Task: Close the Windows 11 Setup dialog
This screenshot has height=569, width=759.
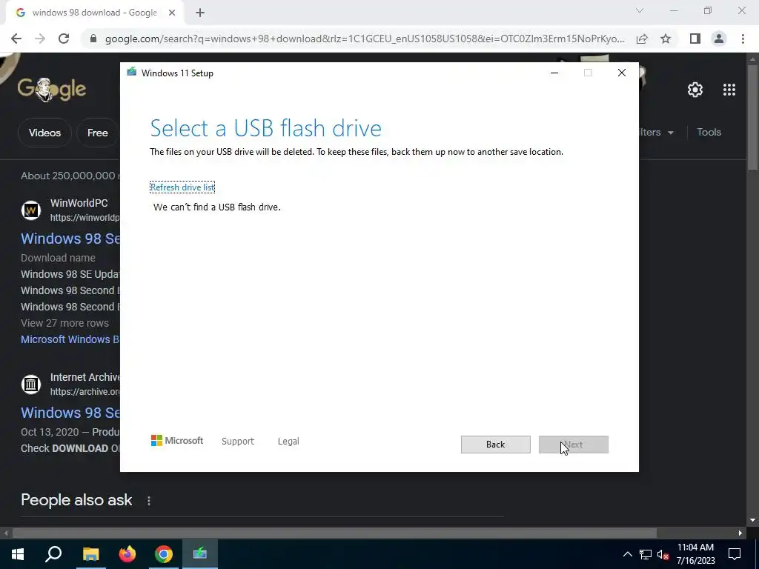Action: pyautogui.click(x=622, y=73)
